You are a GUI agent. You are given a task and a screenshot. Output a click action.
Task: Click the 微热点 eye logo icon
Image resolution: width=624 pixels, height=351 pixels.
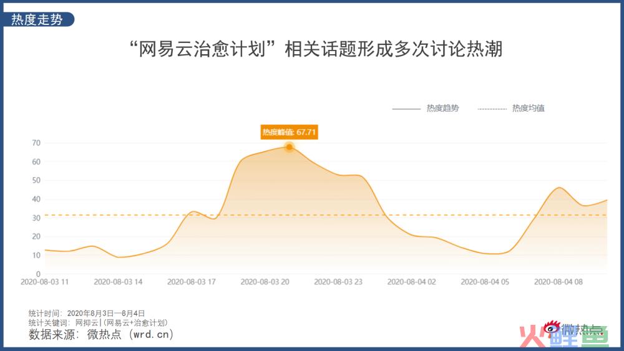(x=552, y=329)
